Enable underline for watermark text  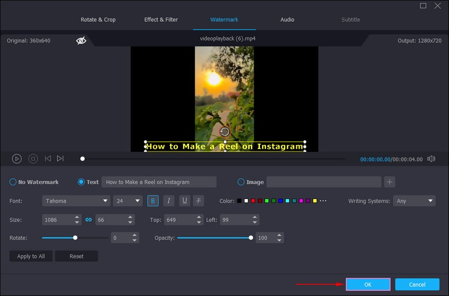point(184,201)
